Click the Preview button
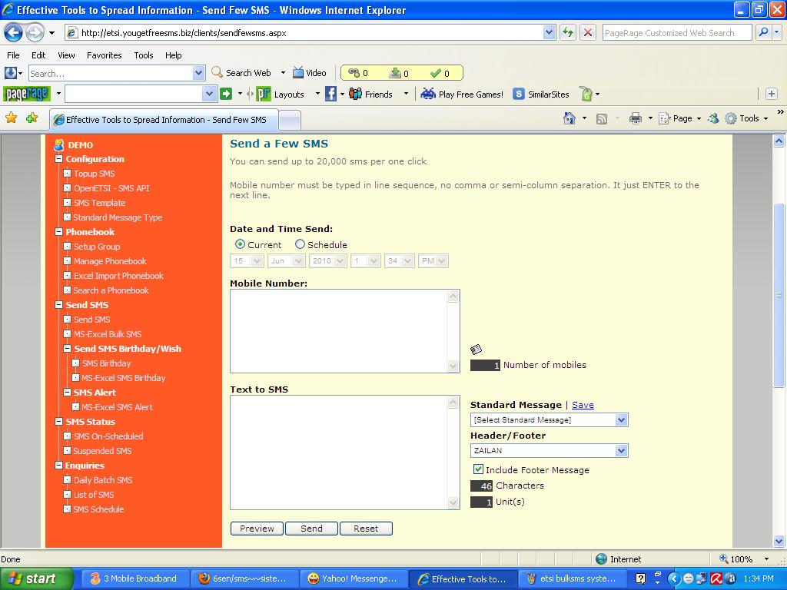Viewport: 787px width, 590px height. (257, 529)
